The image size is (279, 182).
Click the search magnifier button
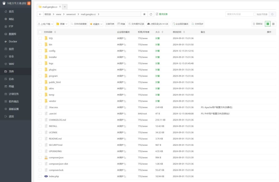(272, 14)
